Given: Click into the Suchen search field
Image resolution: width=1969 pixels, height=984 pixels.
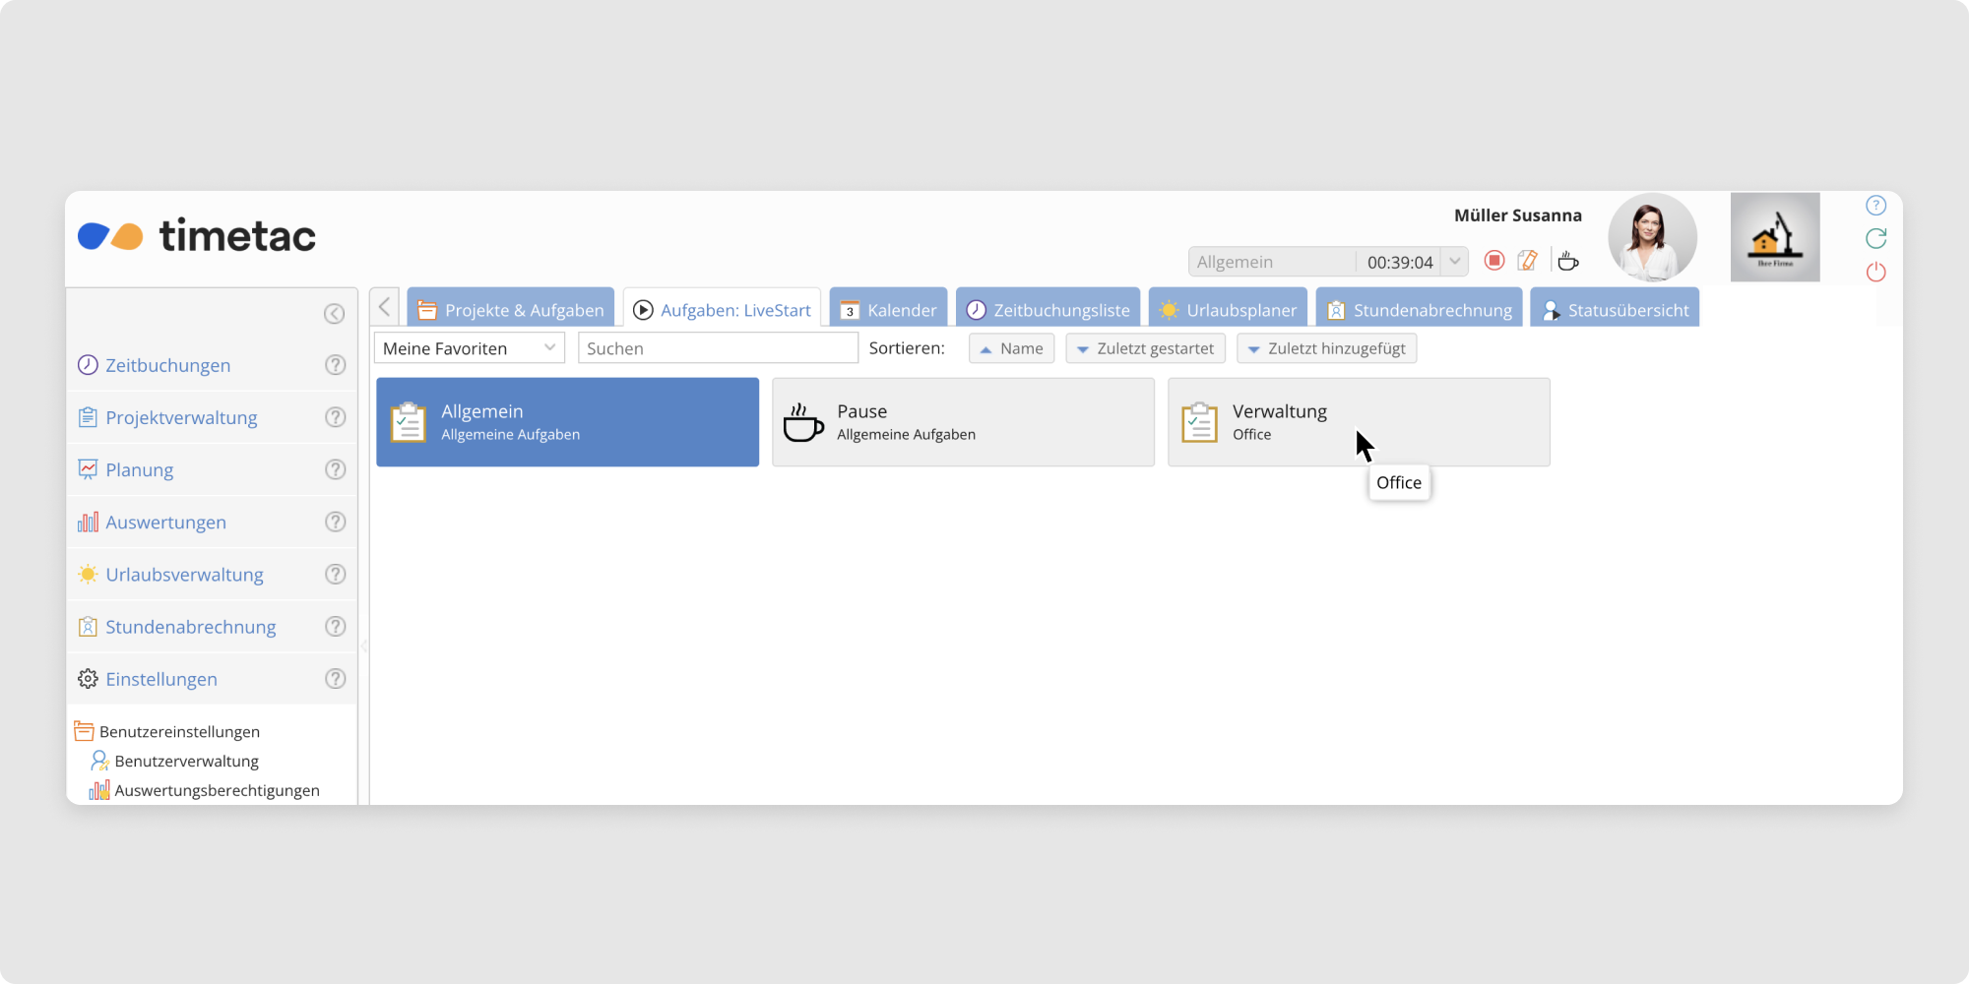Looking at the screenshot, I should (x=718, y=348).
